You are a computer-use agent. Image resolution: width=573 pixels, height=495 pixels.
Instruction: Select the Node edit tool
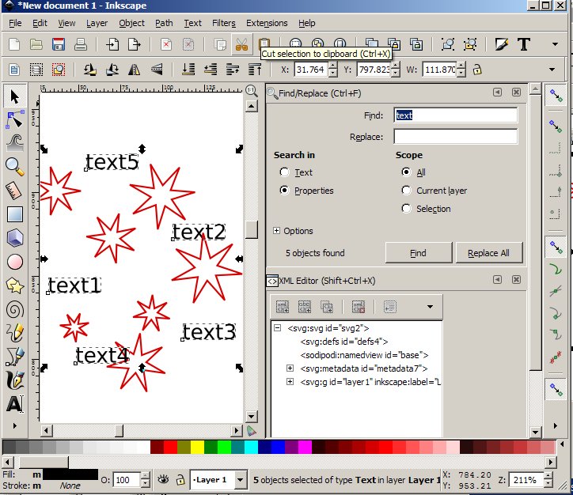coord(14,119)
